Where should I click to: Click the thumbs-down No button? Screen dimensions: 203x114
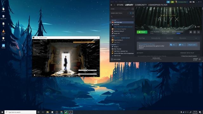pyautogui.click(x=182, y=45)
